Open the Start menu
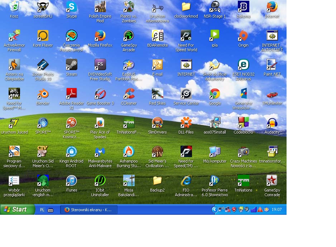Viewport: 336px width, 247px height. tap(17, 209)
